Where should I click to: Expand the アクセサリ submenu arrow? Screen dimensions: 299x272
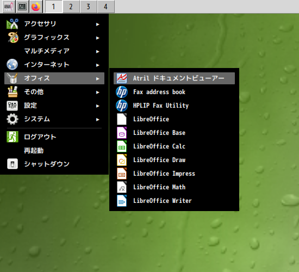pyautogui.click(x=98, y=24)
